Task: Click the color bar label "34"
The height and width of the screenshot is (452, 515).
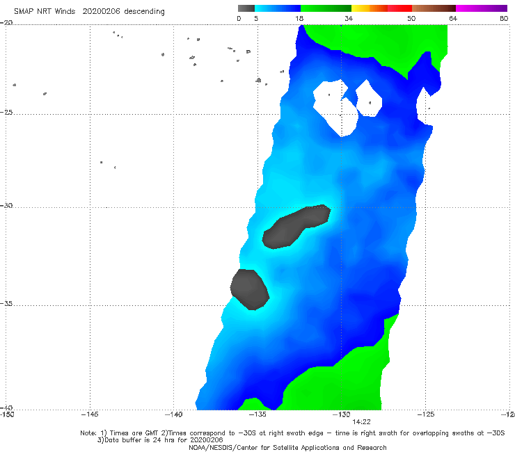Action: 349,19
